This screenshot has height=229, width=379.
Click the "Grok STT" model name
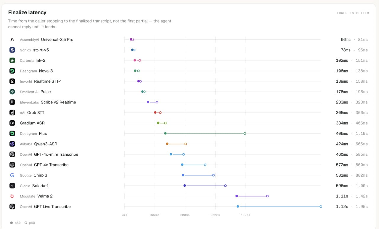[x=36, y=113]
